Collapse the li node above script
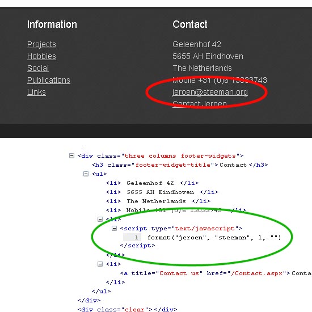 [100, 220]
